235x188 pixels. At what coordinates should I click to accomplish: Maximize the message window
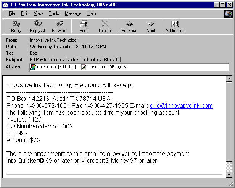click(x=222, y=5)
